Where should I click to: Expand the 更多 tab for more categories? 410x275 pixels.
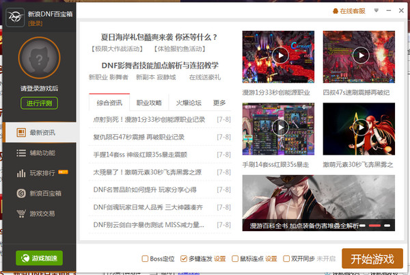click(219, 103)
